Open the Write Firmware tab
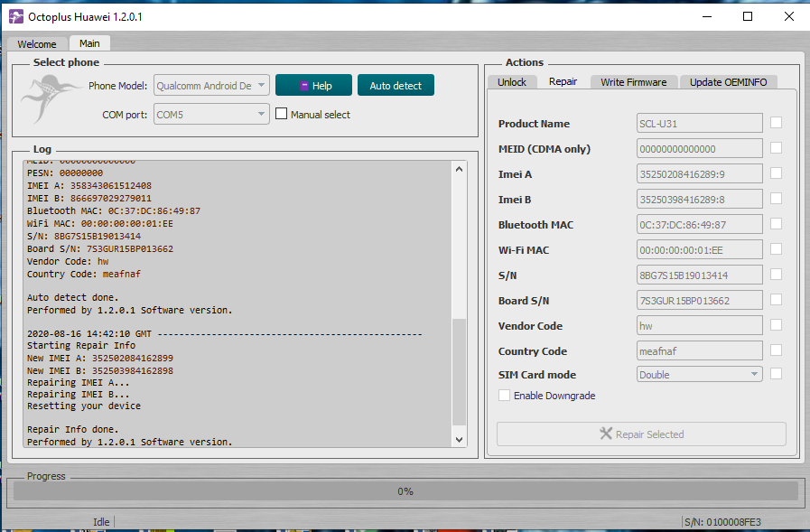 coord(633,82)
